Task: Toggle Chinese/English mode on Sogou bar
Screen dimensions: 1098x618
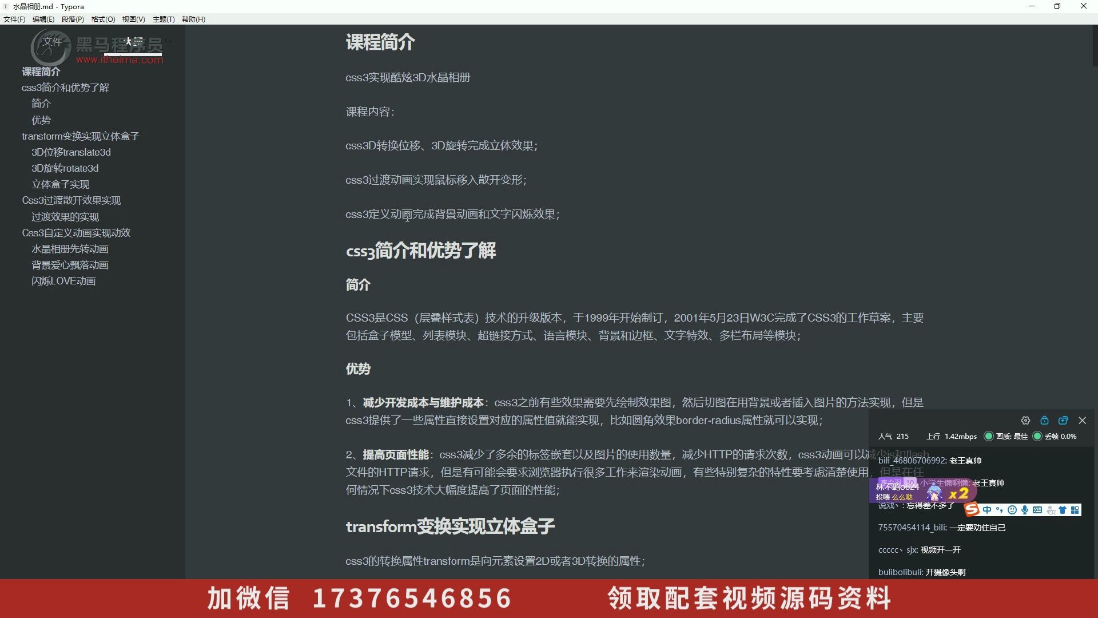Action: (x=987, y=510)
